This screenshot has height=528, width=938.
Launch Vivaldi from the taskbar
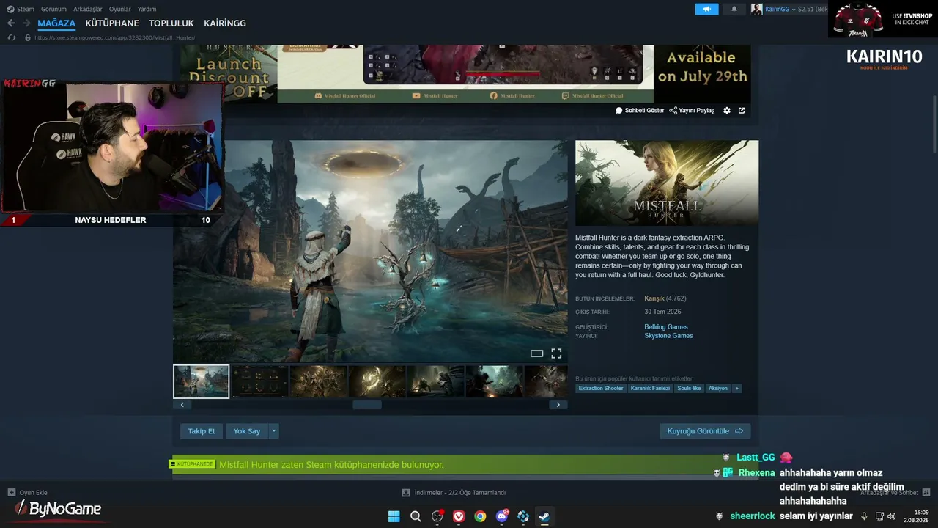pyautogui.click(x=459, y=516)
